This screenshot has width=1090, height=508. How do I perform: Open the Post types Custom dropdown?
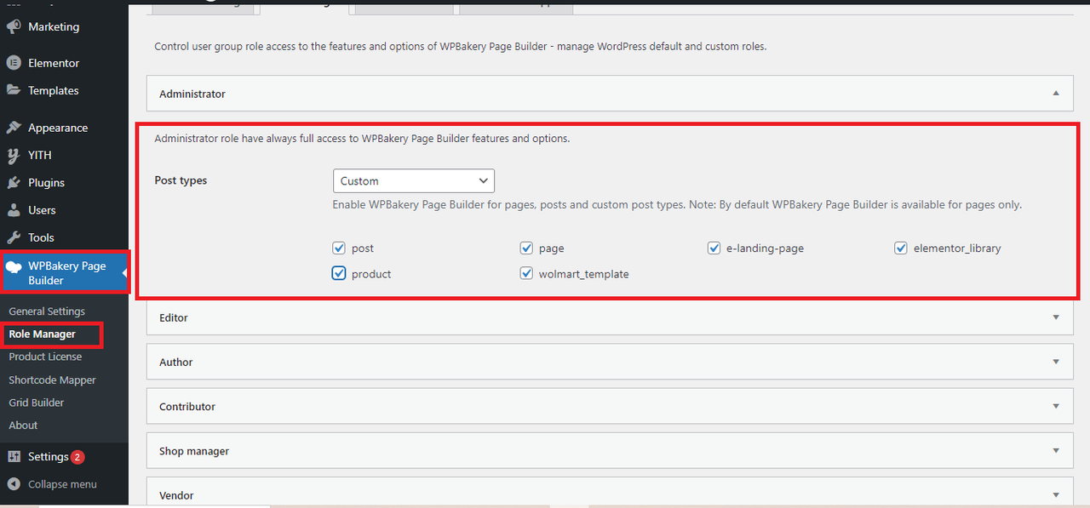point(414,181)
